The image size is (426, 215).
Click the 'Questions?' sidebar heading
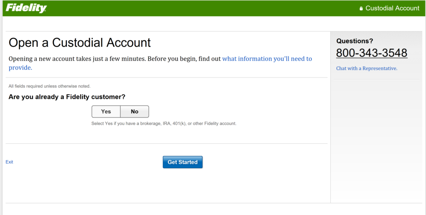tap(354, 41)
